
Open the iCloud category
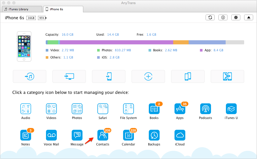[x=180, y=135]
